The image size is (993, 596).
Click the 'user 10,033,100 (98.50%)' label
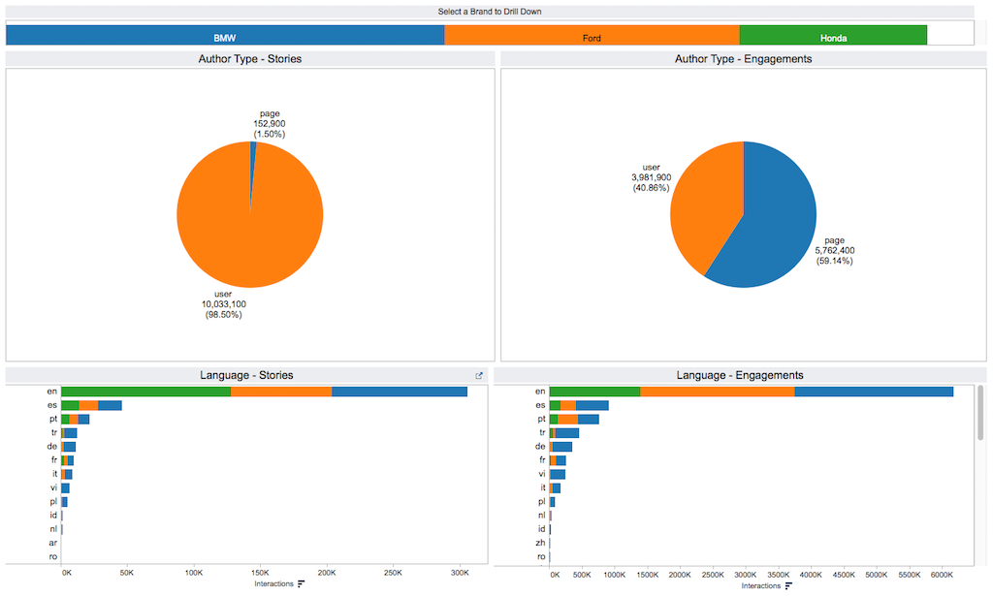tap(224, 304)
